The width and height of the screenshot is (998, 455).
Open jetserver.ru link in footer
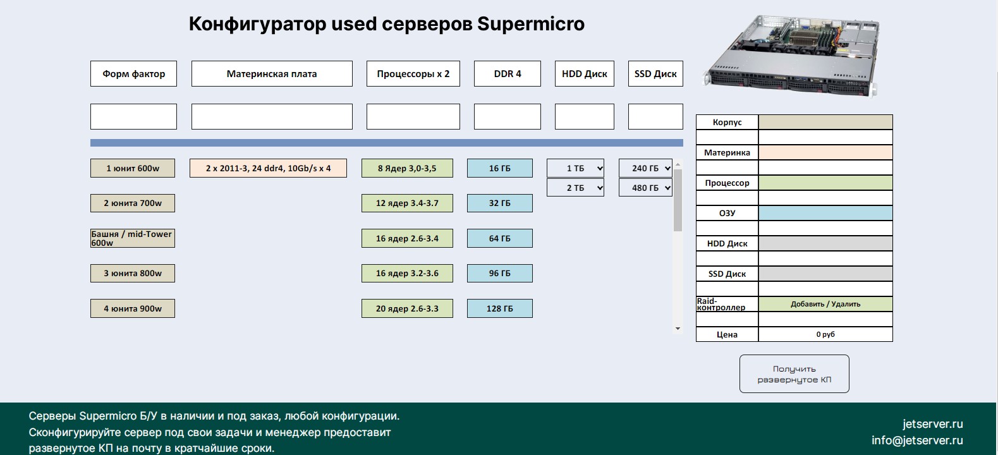pos(933,424)
